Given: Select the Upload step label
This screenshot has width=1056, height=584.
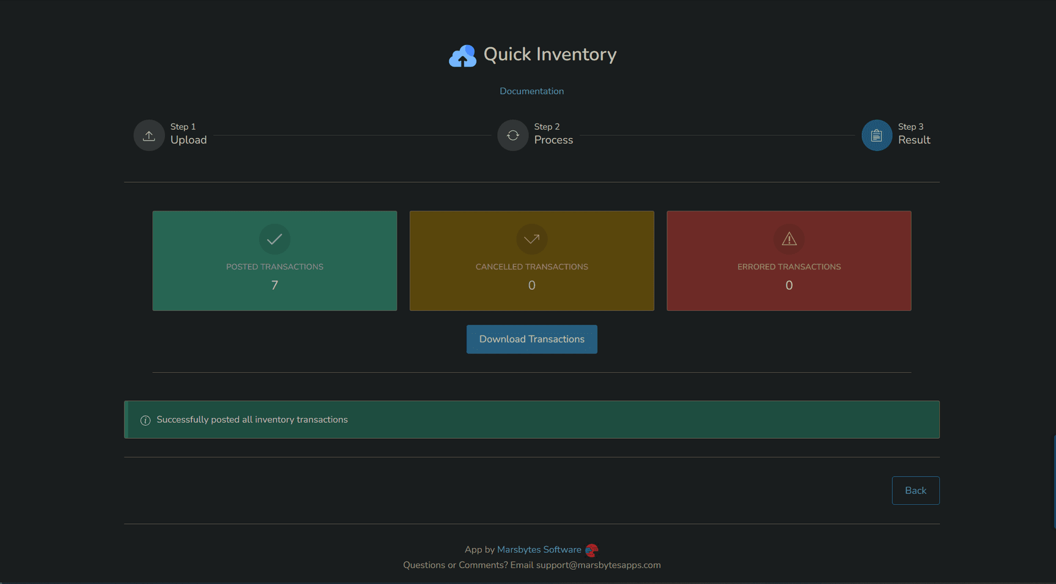Looking at the screenshot, I should (189, 140).
